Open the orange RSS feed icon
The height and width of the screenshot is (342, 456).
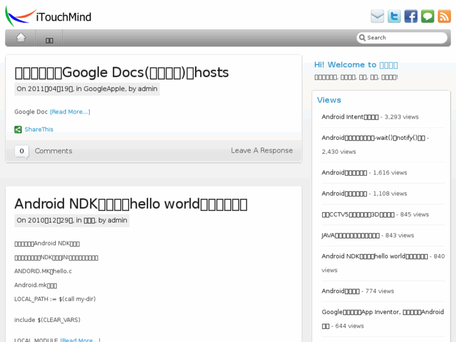coord(444,16)
